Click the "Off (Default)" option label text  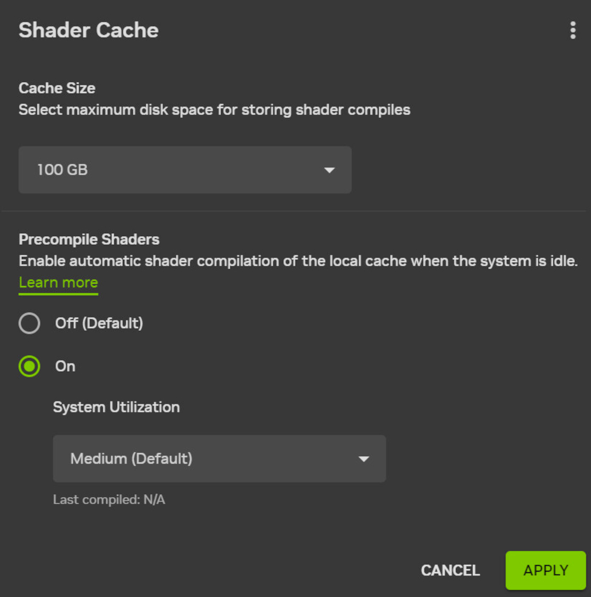pyautogui.click(x=99, y=323)
